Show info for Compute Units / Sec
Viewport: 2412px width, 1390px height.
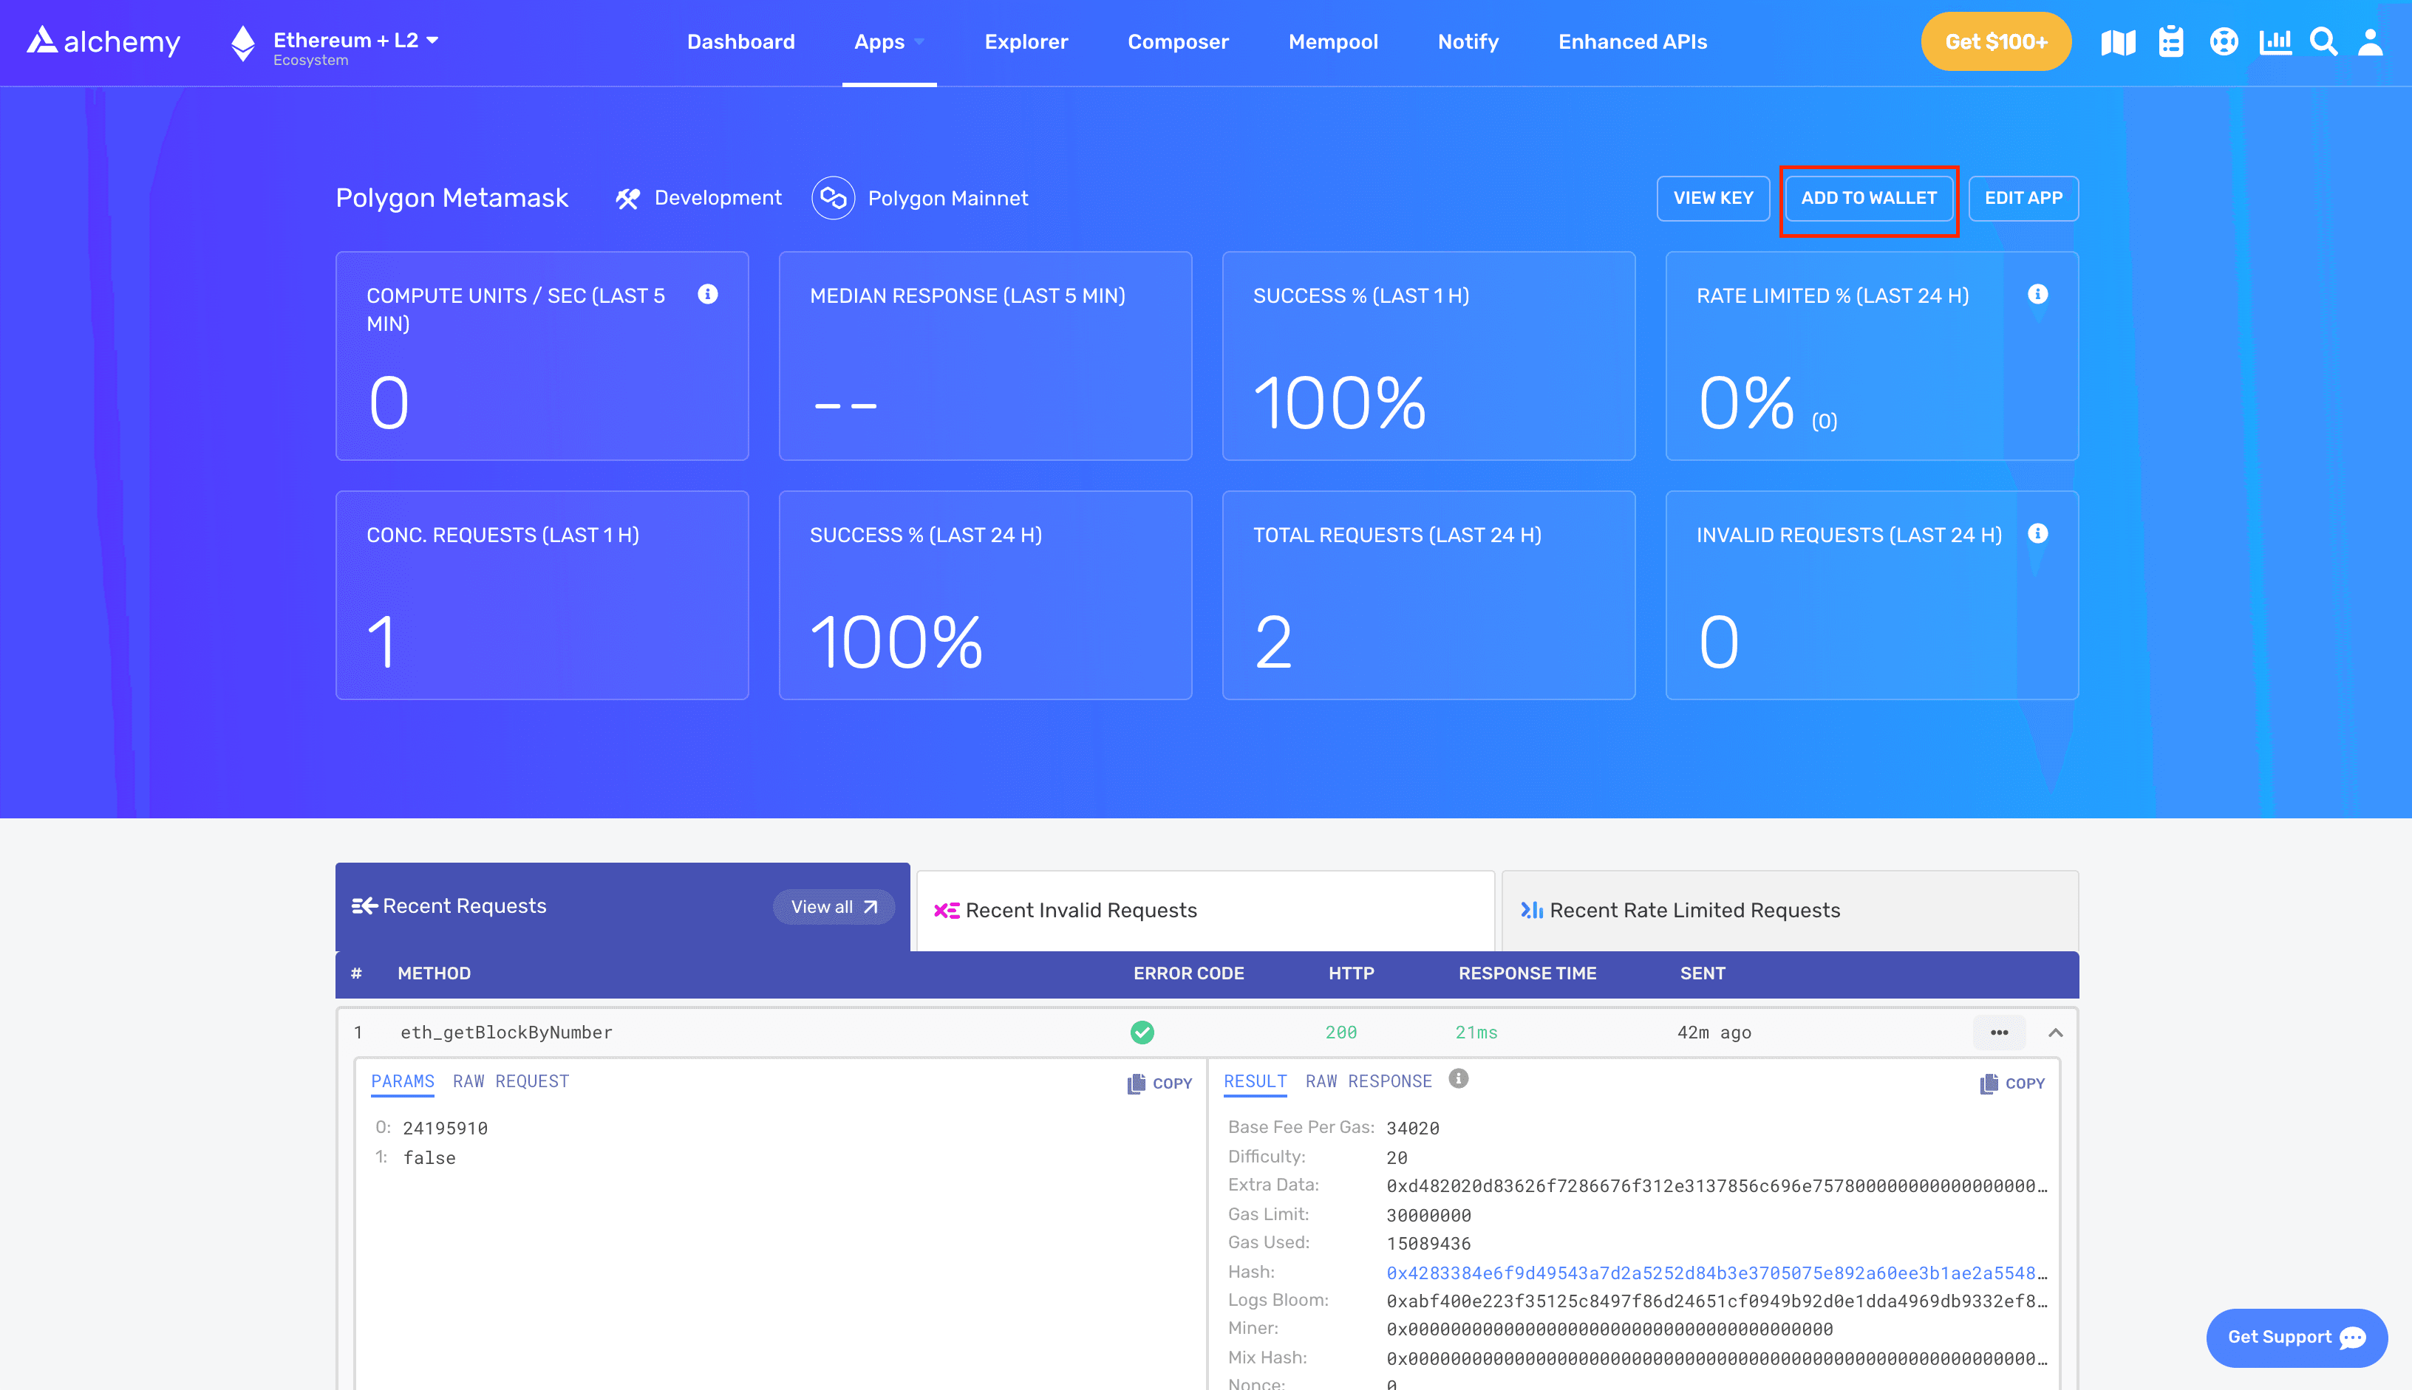point(707,294)
